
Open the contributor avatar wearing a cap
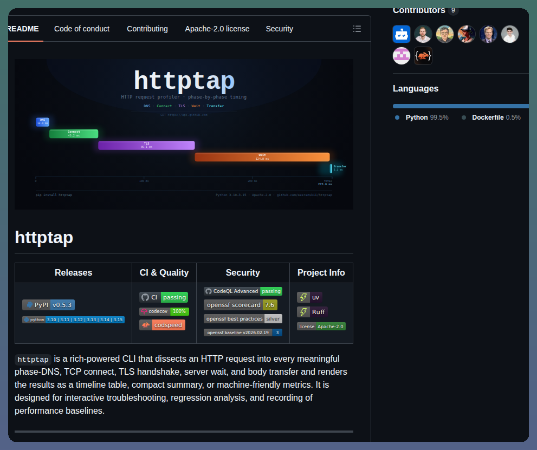(x=467, y=34)
